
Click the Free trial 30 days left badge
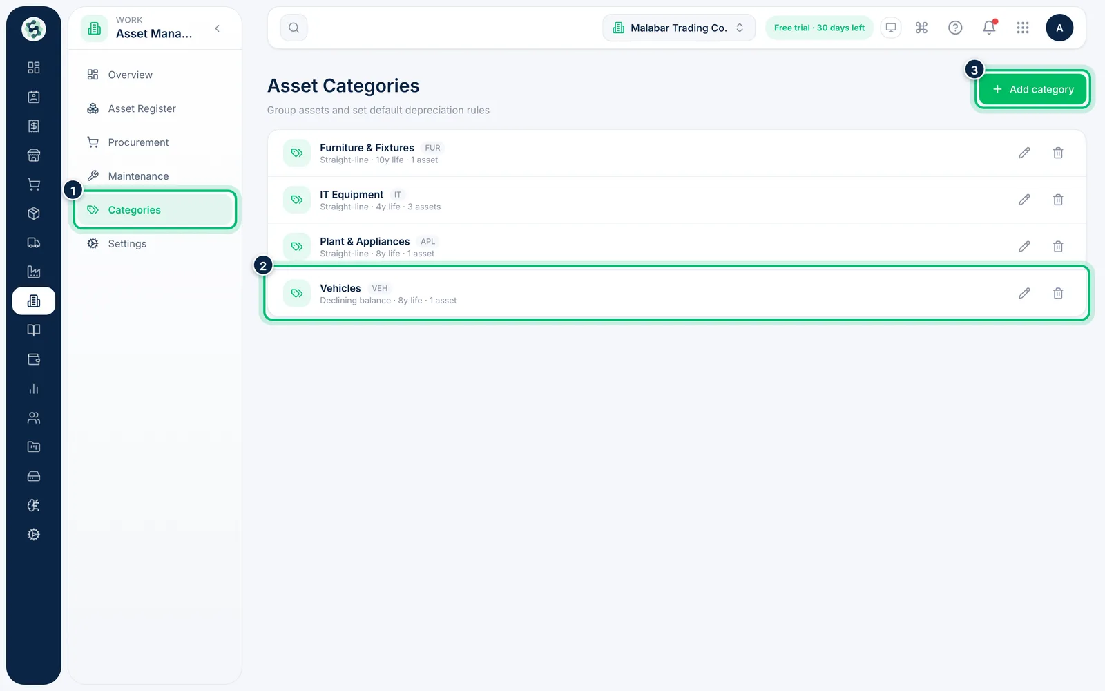(x=819, y=28)
